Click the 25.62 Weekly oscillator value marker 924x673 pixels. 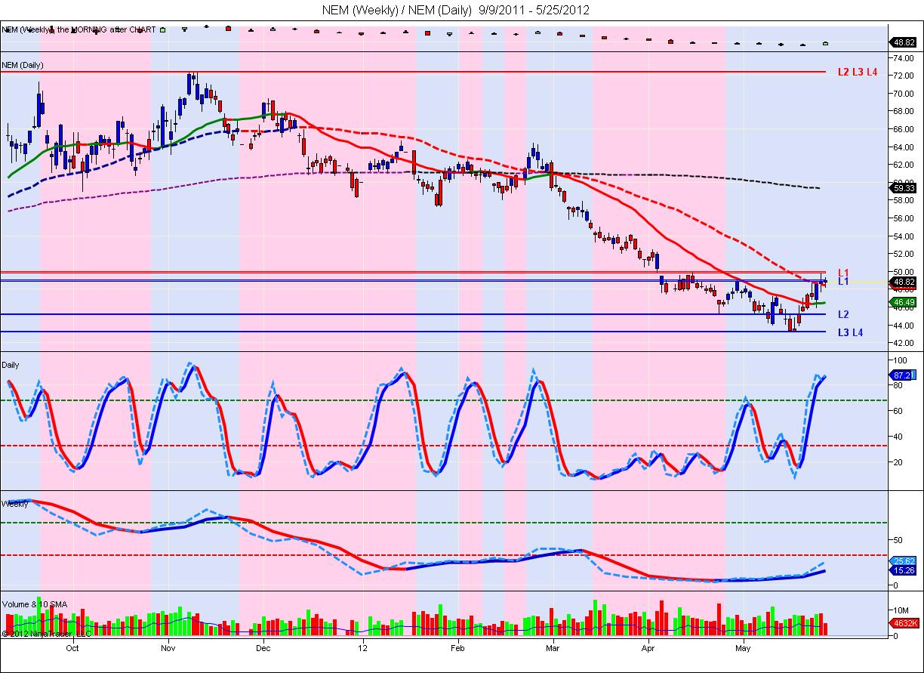(903, 560)
